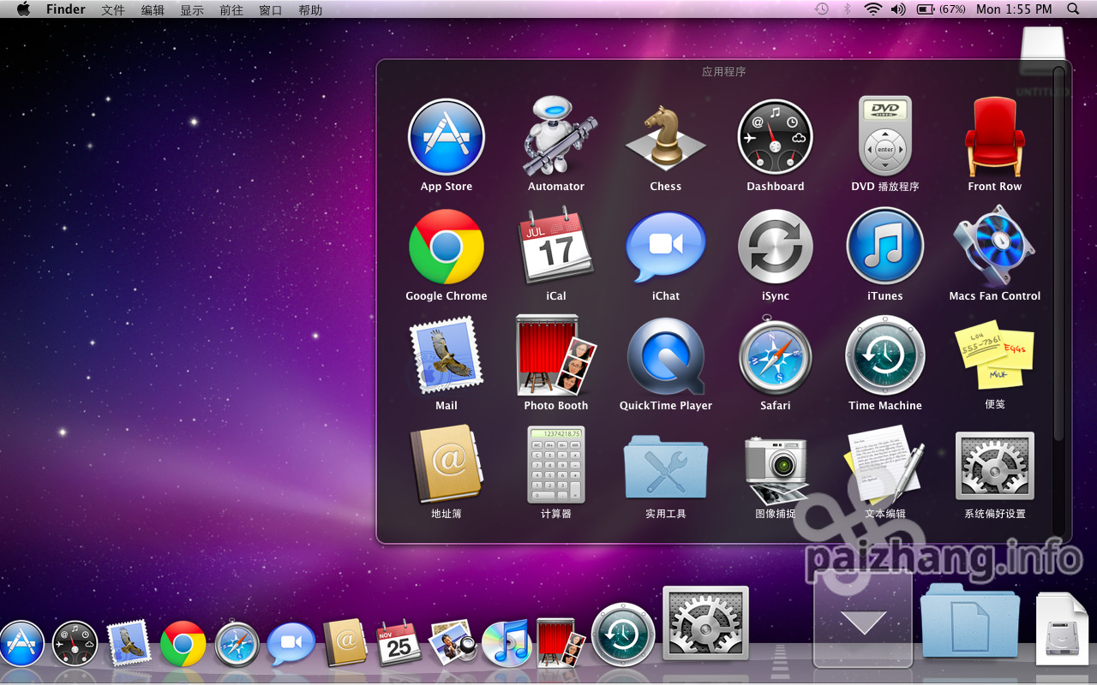Click the iChat bubble in the Dock
The width and height of the screenshot is (1097, 685).
point(291,644)
